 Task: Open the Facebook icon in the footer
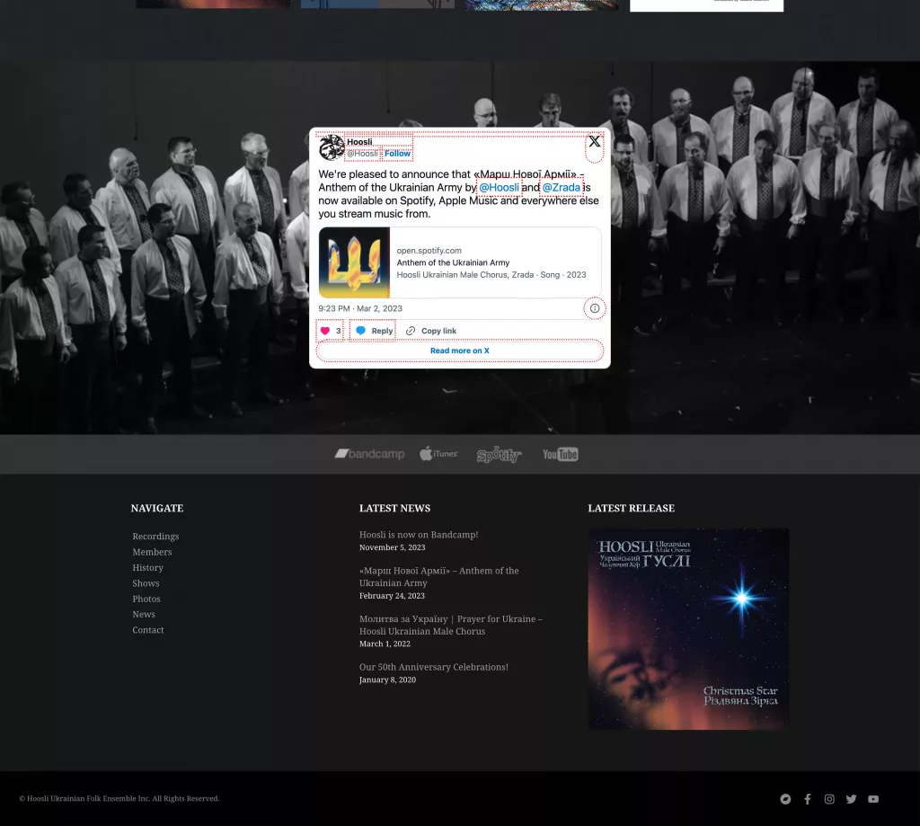coord(808,799)
